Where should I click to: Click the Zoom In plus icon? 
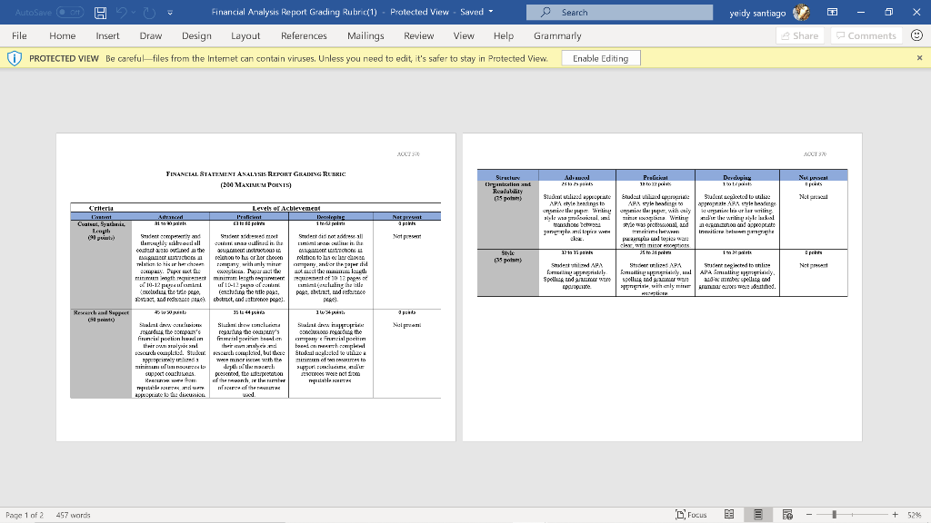[x=896, y=514]
